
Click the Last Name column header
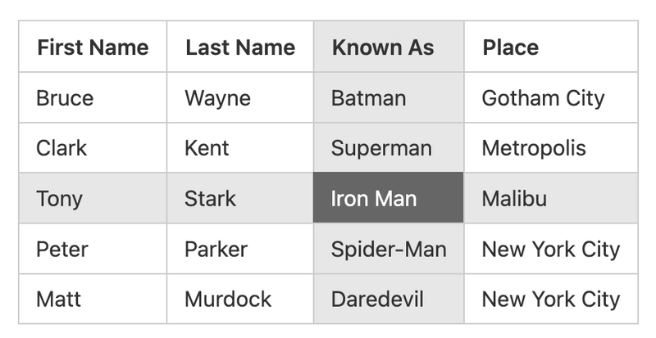coord(240,47)
